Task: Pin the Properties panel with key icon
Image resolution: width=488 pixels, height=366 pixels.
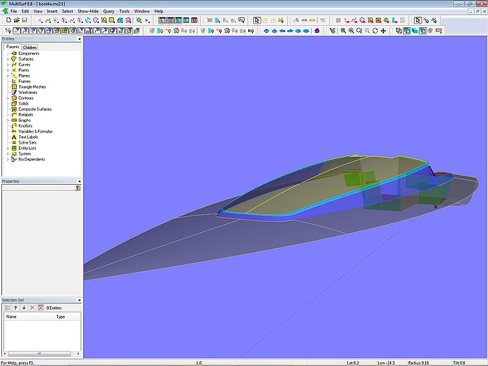Action: pos(77,188)
